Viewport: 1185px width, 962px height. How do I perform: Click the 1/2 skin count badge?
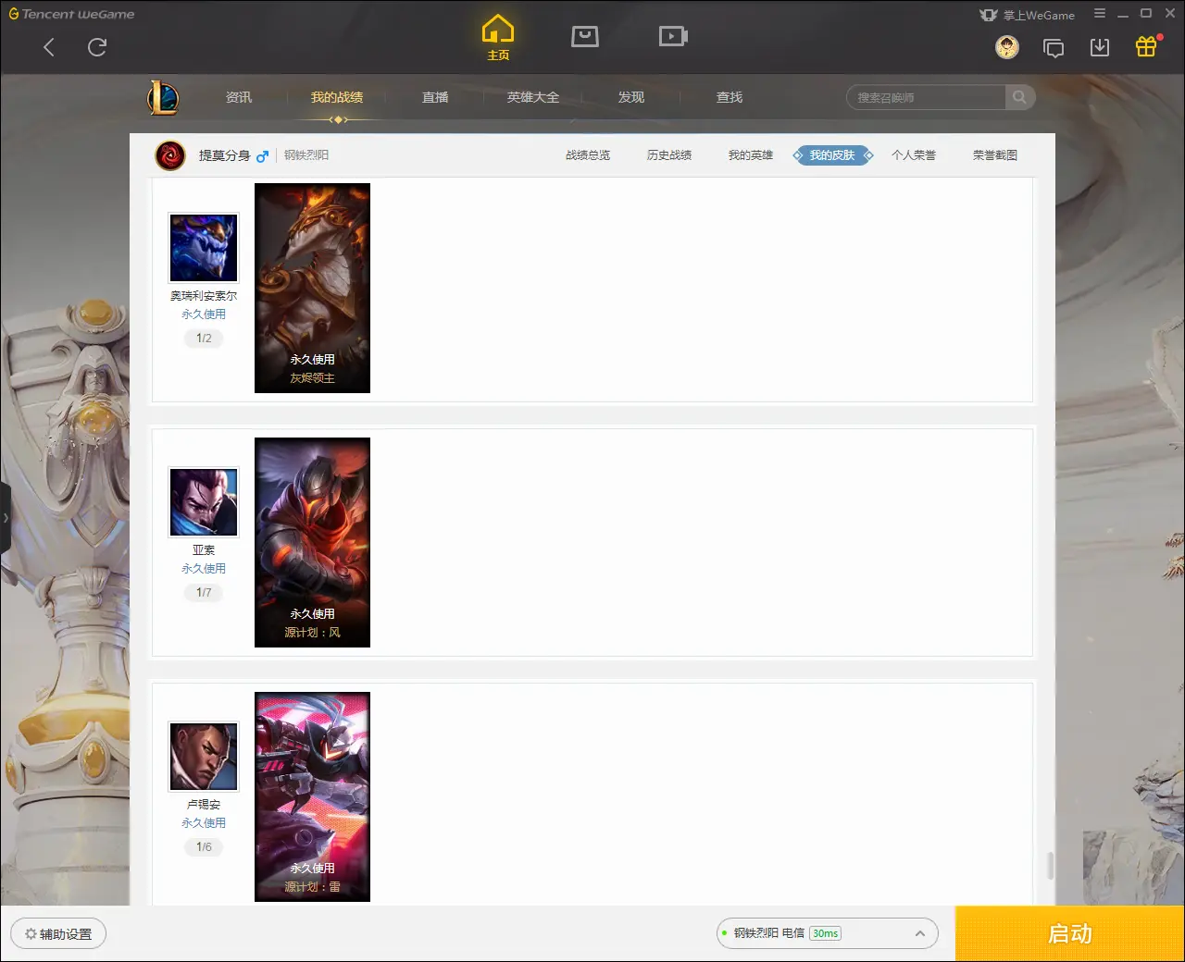tap(204, 339)
